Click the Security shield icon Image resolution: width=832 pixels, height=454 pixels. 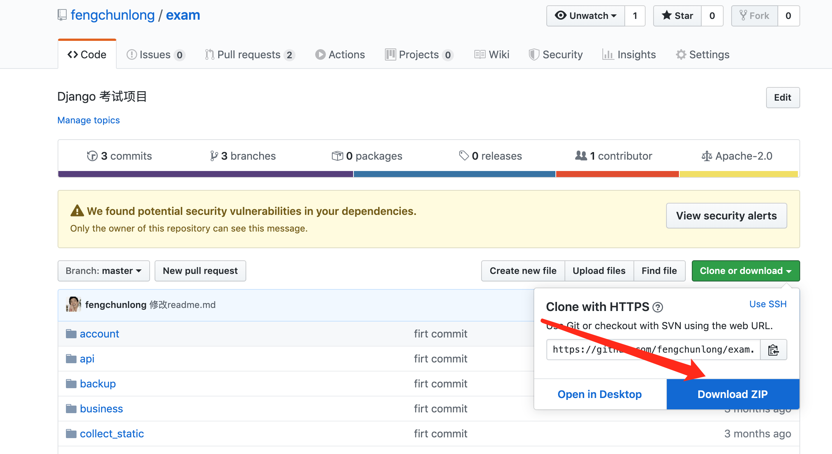534,54
